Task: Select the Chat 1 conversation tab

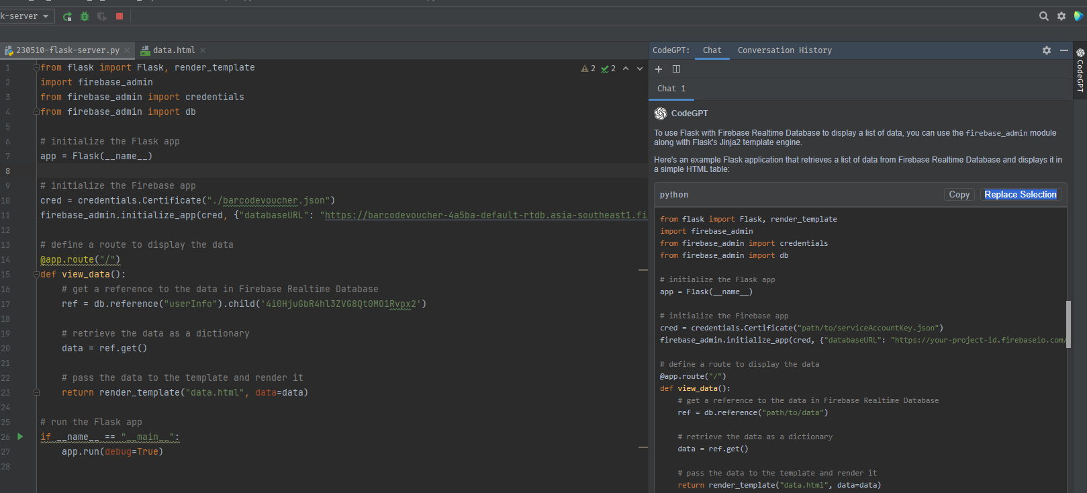Action: click(x=671, y=89)
